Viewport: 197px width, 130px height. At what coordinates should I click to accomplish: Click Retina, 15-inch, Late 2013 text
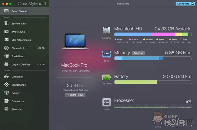point(75,71)
